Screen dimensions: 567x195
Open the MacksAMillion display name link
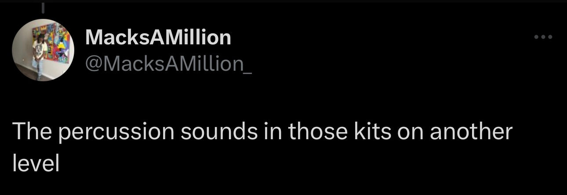[158, 37]
